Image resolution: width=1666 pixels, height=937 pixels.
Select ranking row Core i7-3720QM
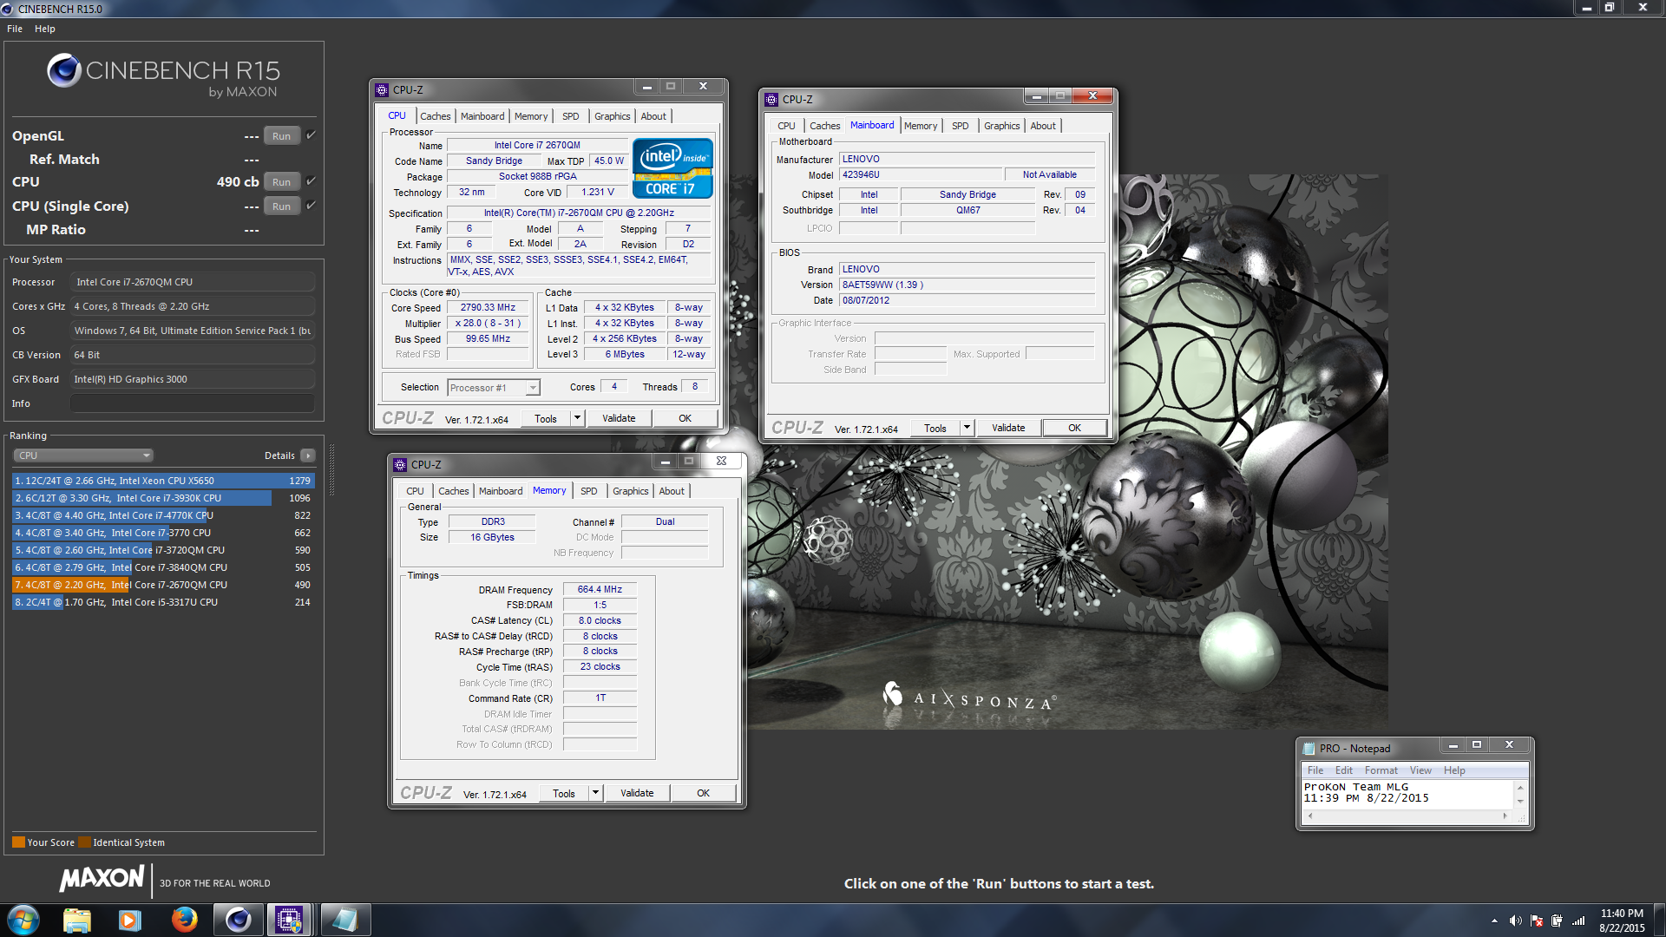[x=163, y=550]
